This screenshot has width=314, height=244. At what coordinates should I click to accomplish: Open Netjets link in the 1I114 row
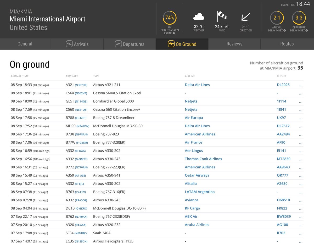tap(191, 101)
